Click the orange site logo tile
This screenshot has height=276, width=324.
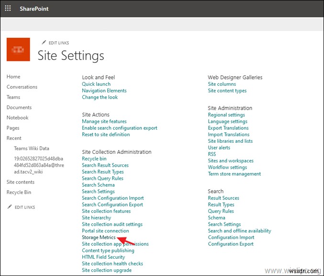(x=18, y=49)
